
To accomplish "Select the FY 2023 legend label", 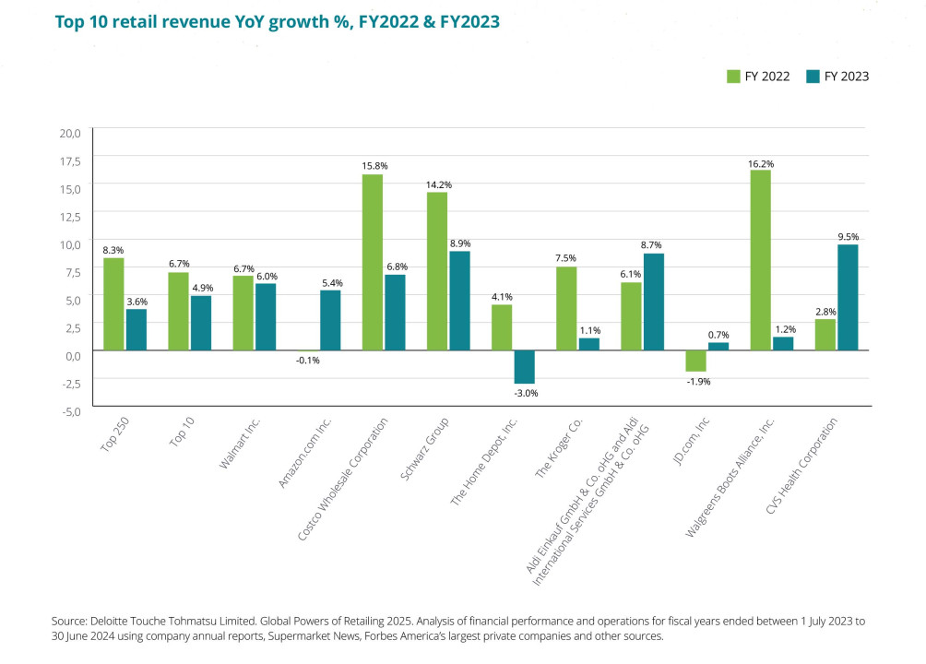I will (847, 77).
